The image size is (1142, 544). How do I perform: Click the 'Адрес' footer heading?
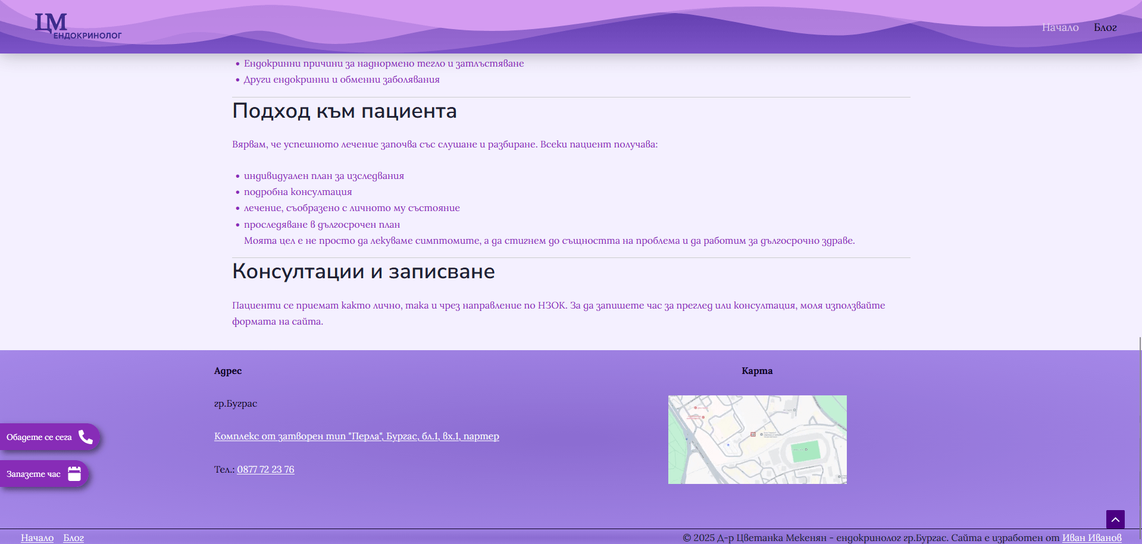coord(228,371)
